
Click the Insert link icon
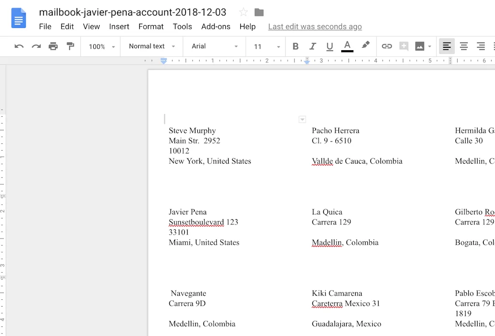(x=386, y=46)
